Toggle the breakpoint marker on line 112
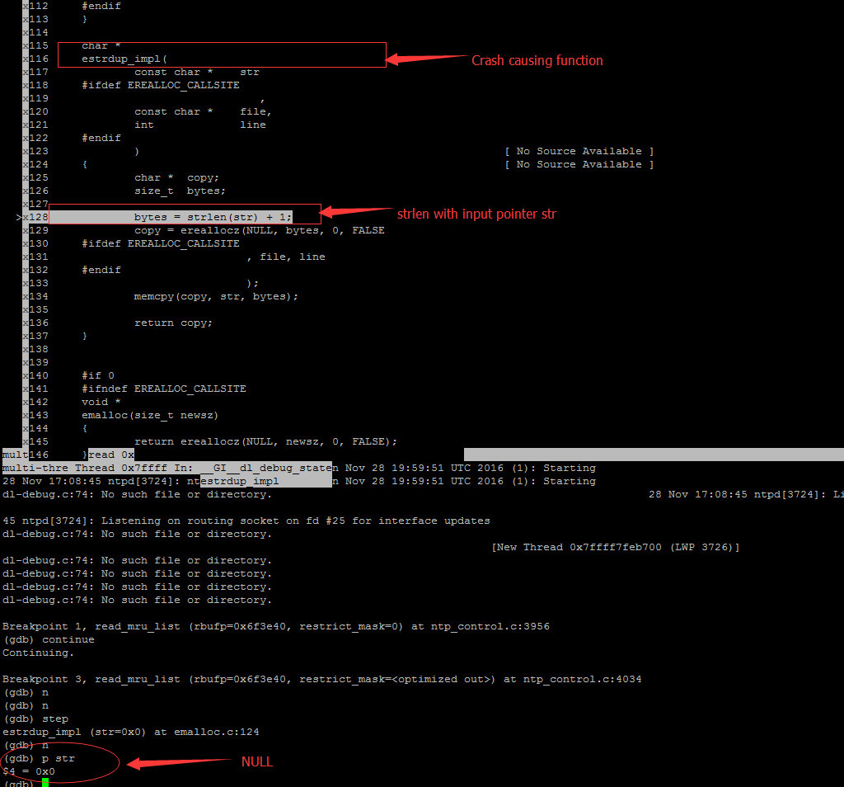Screen dimensions: 844x787 click(27, 6)
